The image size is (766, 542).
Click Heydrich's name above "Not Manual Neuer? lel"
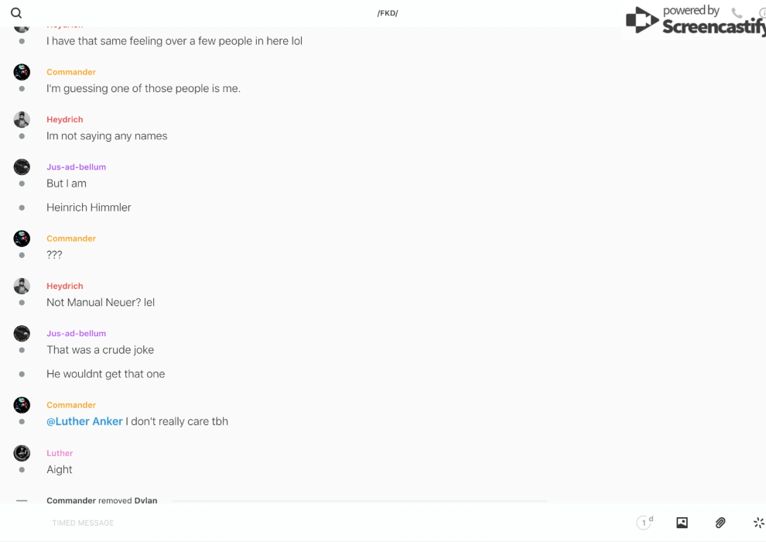point(64,286)
